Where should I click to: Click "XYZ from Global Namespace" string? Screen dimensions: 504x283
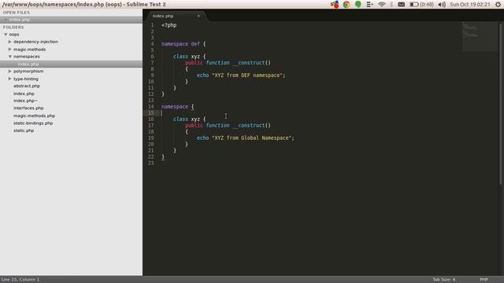point(252,138)
